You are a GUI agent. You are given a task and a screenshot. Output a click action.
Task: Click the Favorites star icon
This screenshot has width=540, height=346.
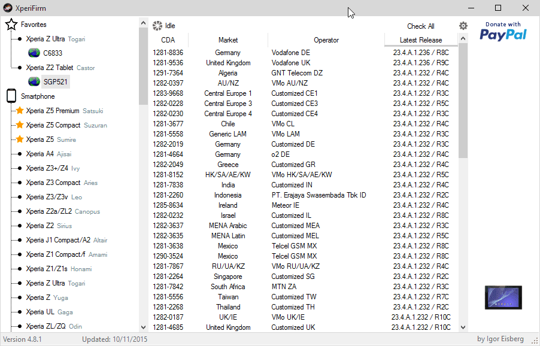(11, 25)
